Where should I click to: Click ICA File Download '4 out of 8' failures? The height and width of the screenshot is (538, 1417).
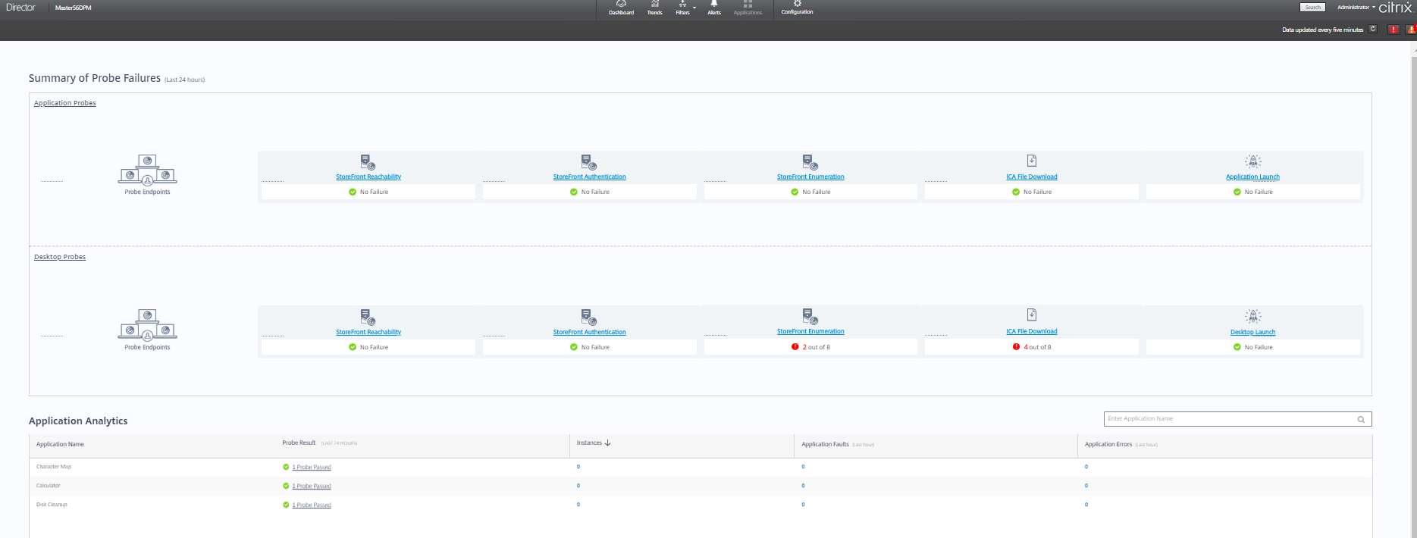(x=1037, y=347)
